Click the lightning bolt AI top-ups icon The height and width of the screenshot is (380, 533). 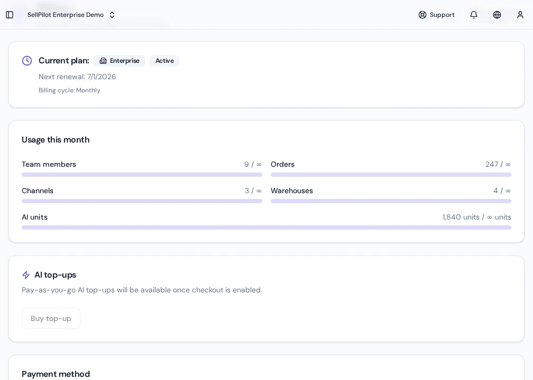tap(26, 275)
